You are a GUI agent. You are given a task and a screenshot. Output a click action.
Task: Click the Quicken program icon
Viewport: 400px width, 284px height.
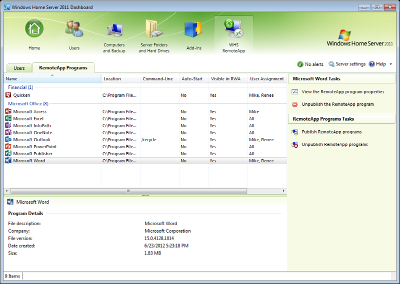click(x=8, y=95)
